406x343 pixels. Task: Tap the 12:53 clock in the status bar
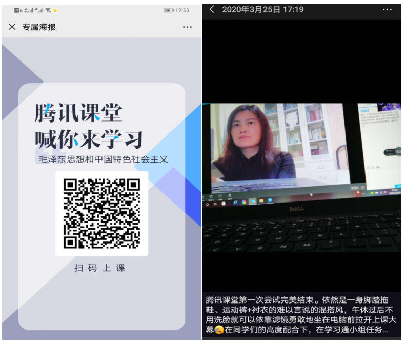point(182,10)
